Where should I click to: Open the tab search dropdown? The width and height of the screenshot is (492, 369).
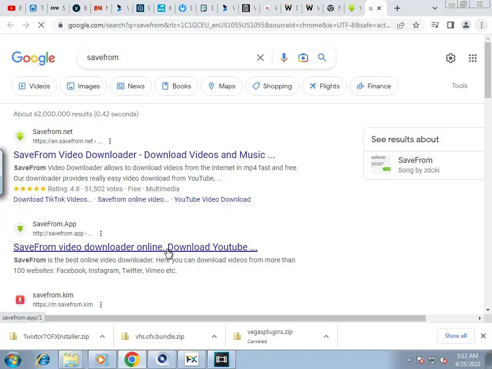pyautogui.click(x=434, y=8)
